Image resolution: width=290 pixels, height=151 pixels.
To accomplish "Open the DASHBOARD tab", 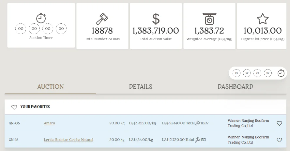I will [236, 87].
